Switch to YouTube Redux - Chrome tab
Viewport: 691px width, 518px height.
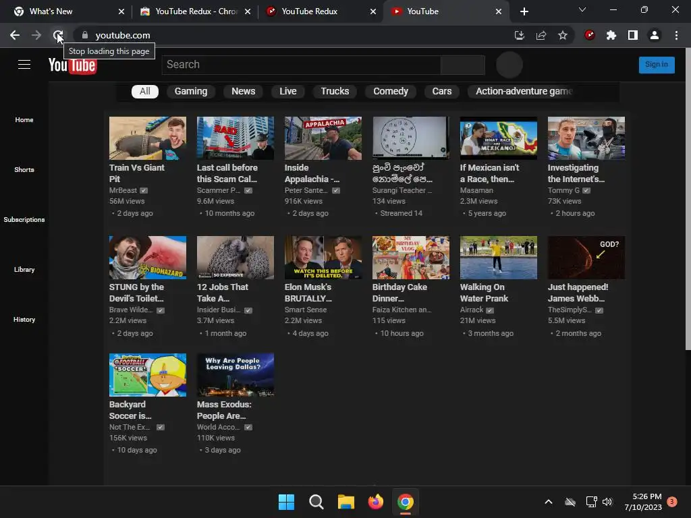tap(194, 11)
